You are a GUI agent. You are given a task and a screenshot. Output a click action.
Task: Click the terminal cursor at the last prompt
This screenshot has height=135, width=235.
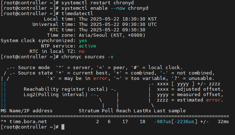click(x=63, y=127)
